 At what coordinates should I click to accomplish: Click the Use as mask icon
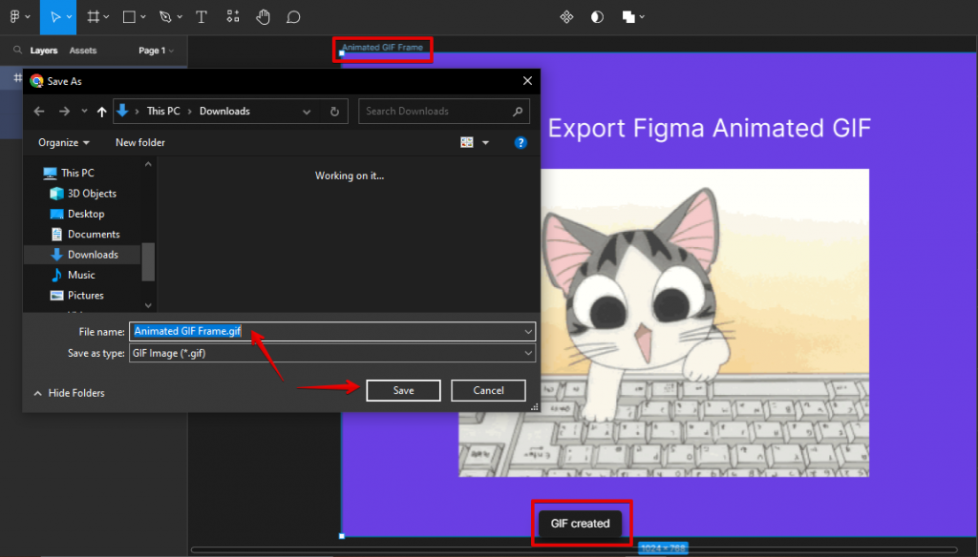coord(597,17)
